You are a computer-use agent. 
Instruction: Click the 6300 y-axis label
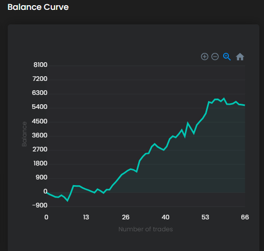[39, 93]
